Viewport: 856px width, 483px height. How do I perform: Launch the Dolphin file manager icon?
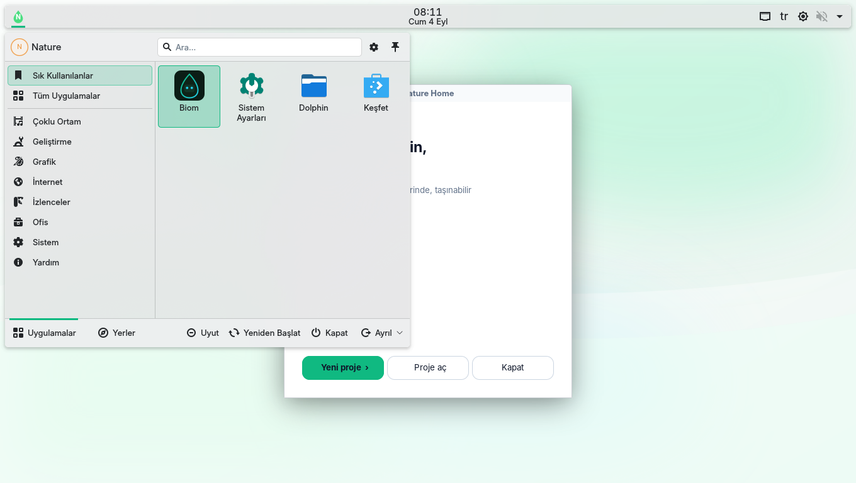coord(313,86)
